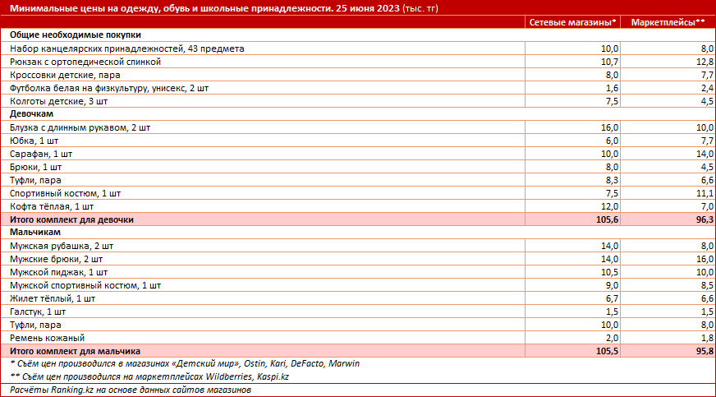Click the 'Расчёты Ranking.kz' source footnote

click(x=130, y=390)
